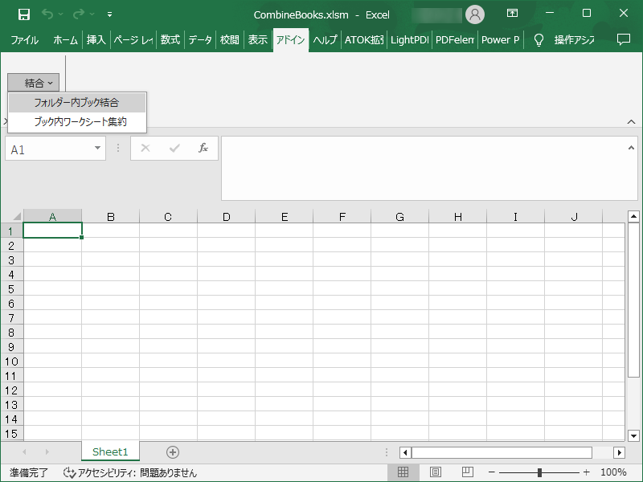Open the user account profile icon

475,14
